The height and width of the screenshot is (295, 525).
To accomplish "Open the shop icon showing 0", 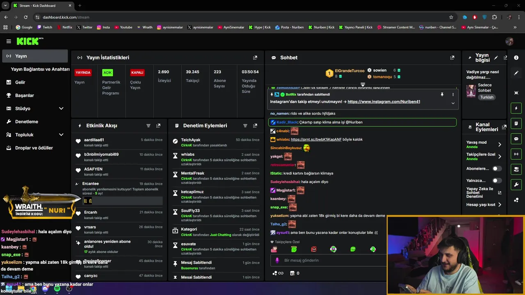I will pos(294,273).
